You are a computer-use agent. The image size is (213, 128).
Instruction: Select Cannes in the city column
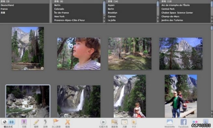[112, 16]
